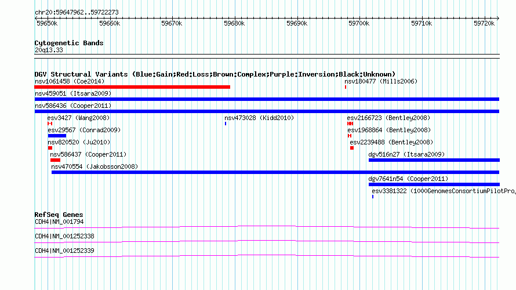Click the blue nsv586436 gain bar

(267, 111)
